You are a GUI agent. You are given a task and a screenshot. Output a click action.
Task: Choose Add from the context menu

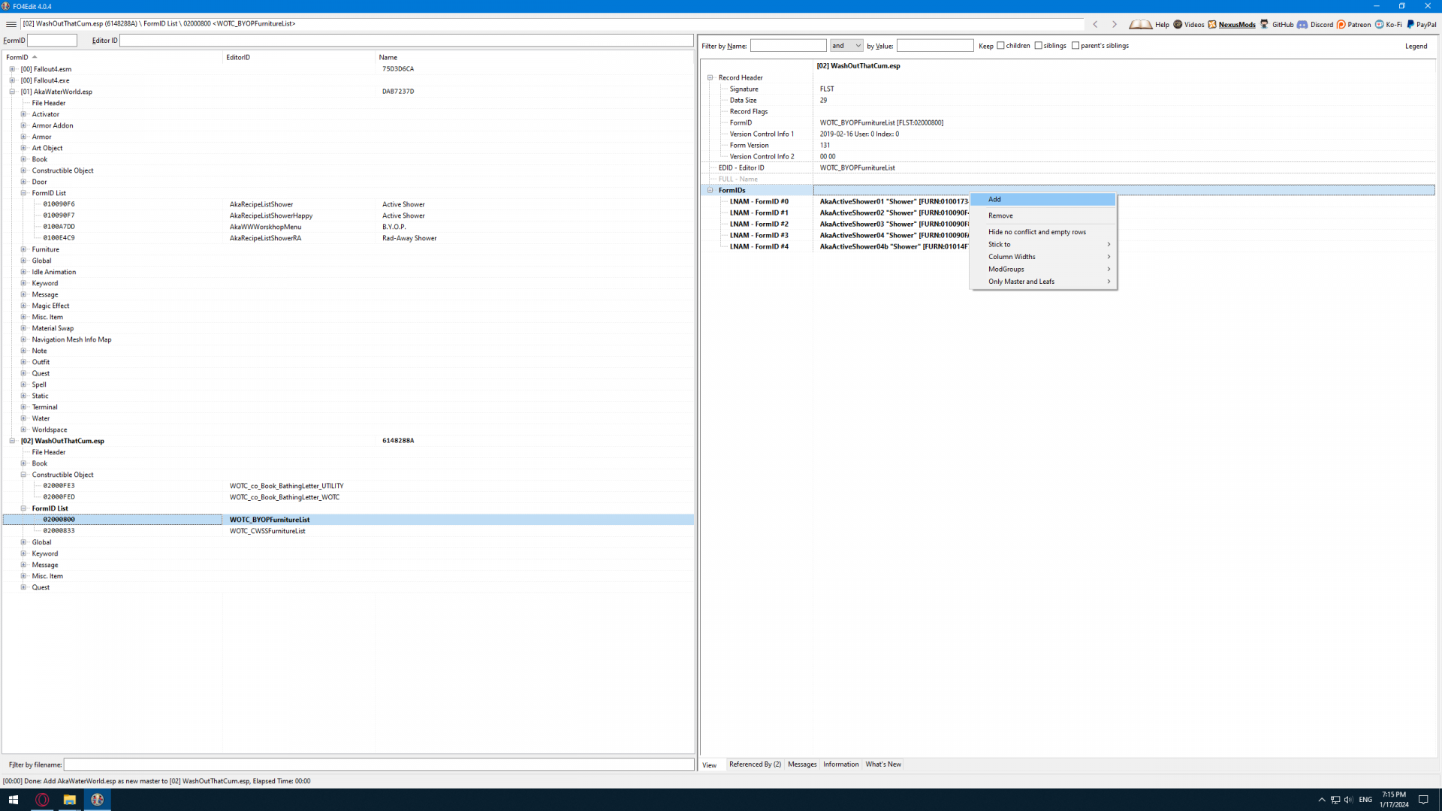995,199
